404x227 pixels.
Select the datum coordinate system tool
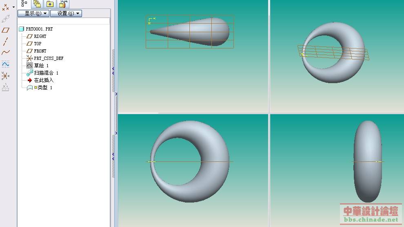coord(5,76)
